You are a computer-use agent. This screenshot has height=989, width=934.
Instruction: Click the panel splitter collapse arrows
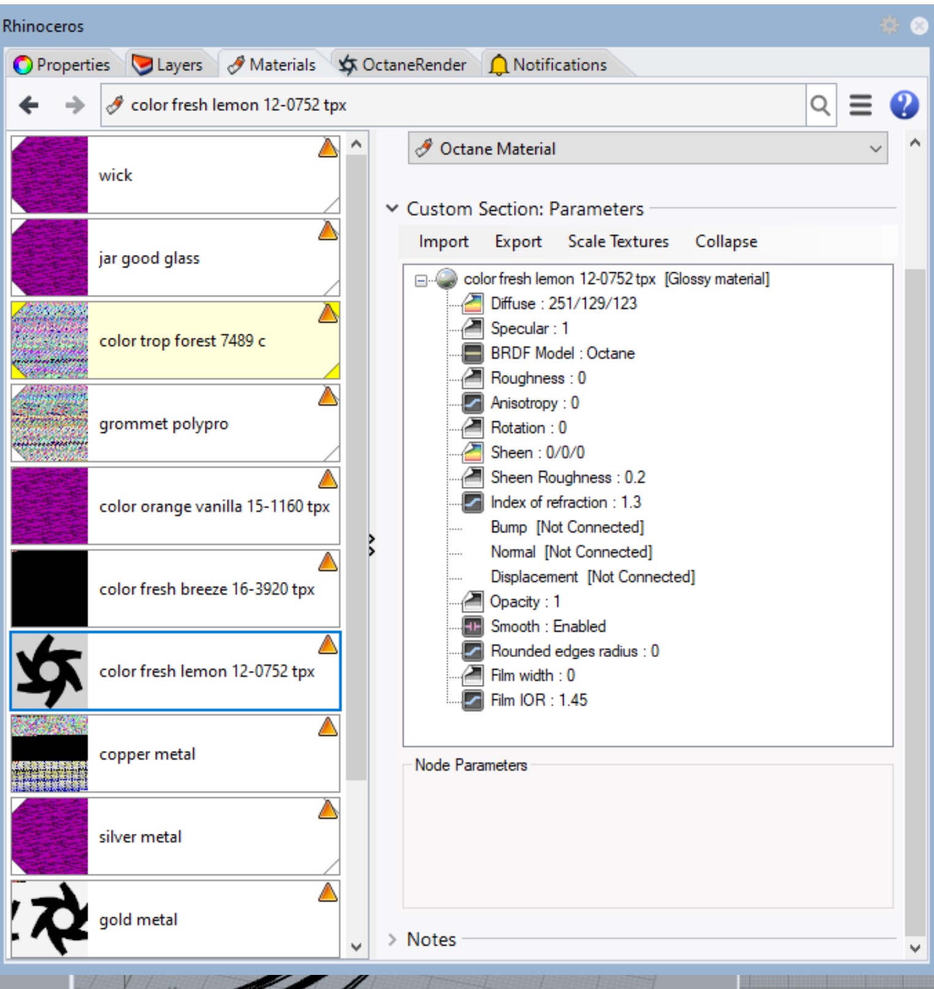point(372,544)
